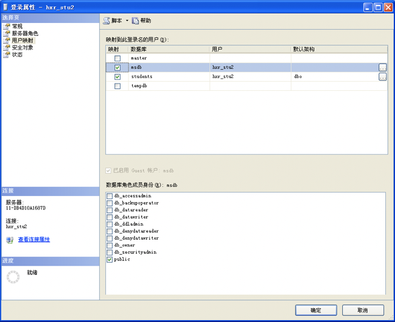Select the 状态 page icon

[x=7, y=54]
